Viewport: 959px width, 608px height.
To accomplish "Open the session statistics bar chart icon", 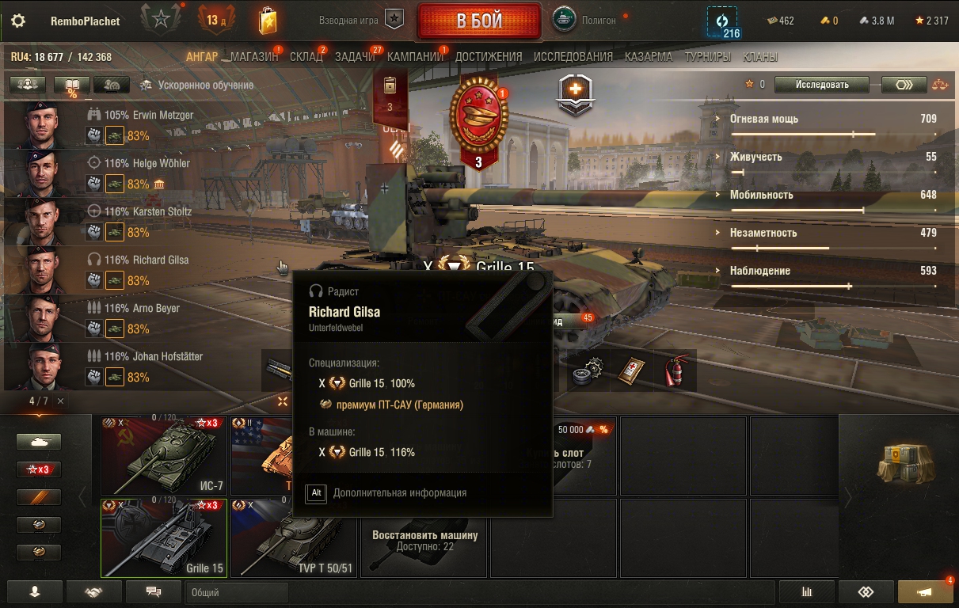I will (807, 591).
